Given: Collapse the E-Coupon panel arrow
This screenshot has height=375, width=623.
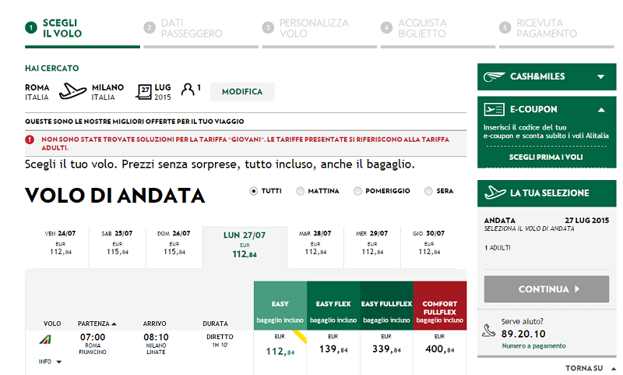Looking at the screenshot, I should pyautogui.click(x=601, y=110).
